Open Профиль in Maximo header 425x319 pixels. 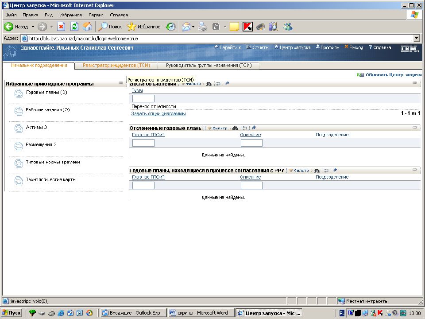click(x=328, y=47)
